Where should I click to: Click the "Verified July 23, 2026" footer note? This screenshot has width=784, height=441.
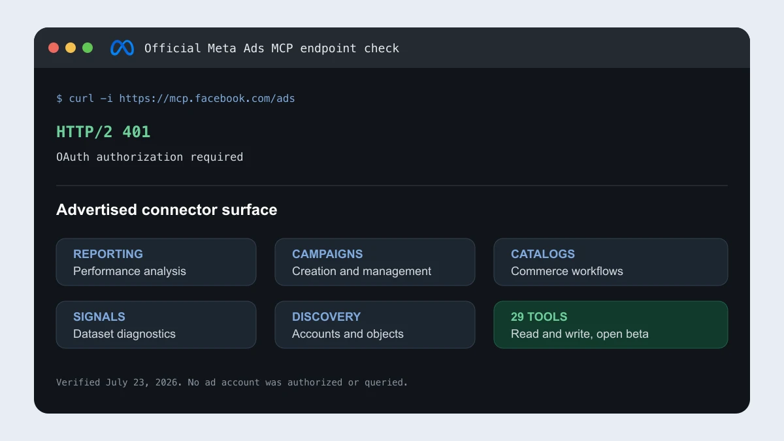click(x=232, y=382)
